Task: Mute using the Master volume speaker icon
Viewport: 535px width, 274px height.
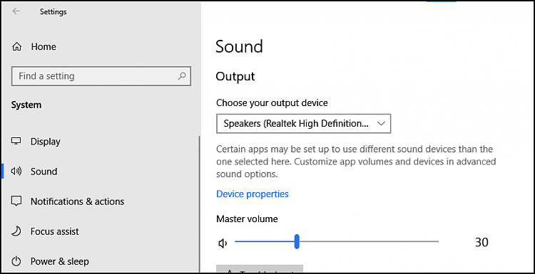Action: [223, 243]
